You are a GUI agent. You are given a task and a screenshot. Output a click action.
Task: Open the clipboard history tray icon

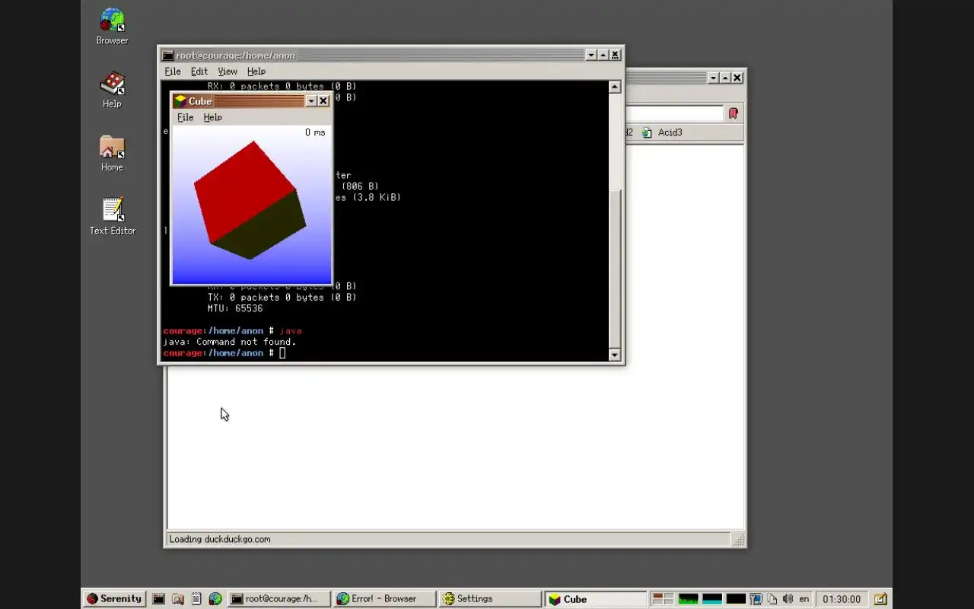tap(772, 599)
